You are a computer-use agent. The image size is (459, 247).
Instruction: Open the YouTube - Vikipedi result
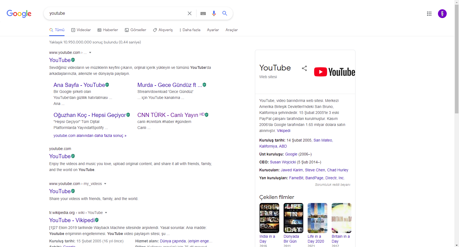(x=72, y=220)
